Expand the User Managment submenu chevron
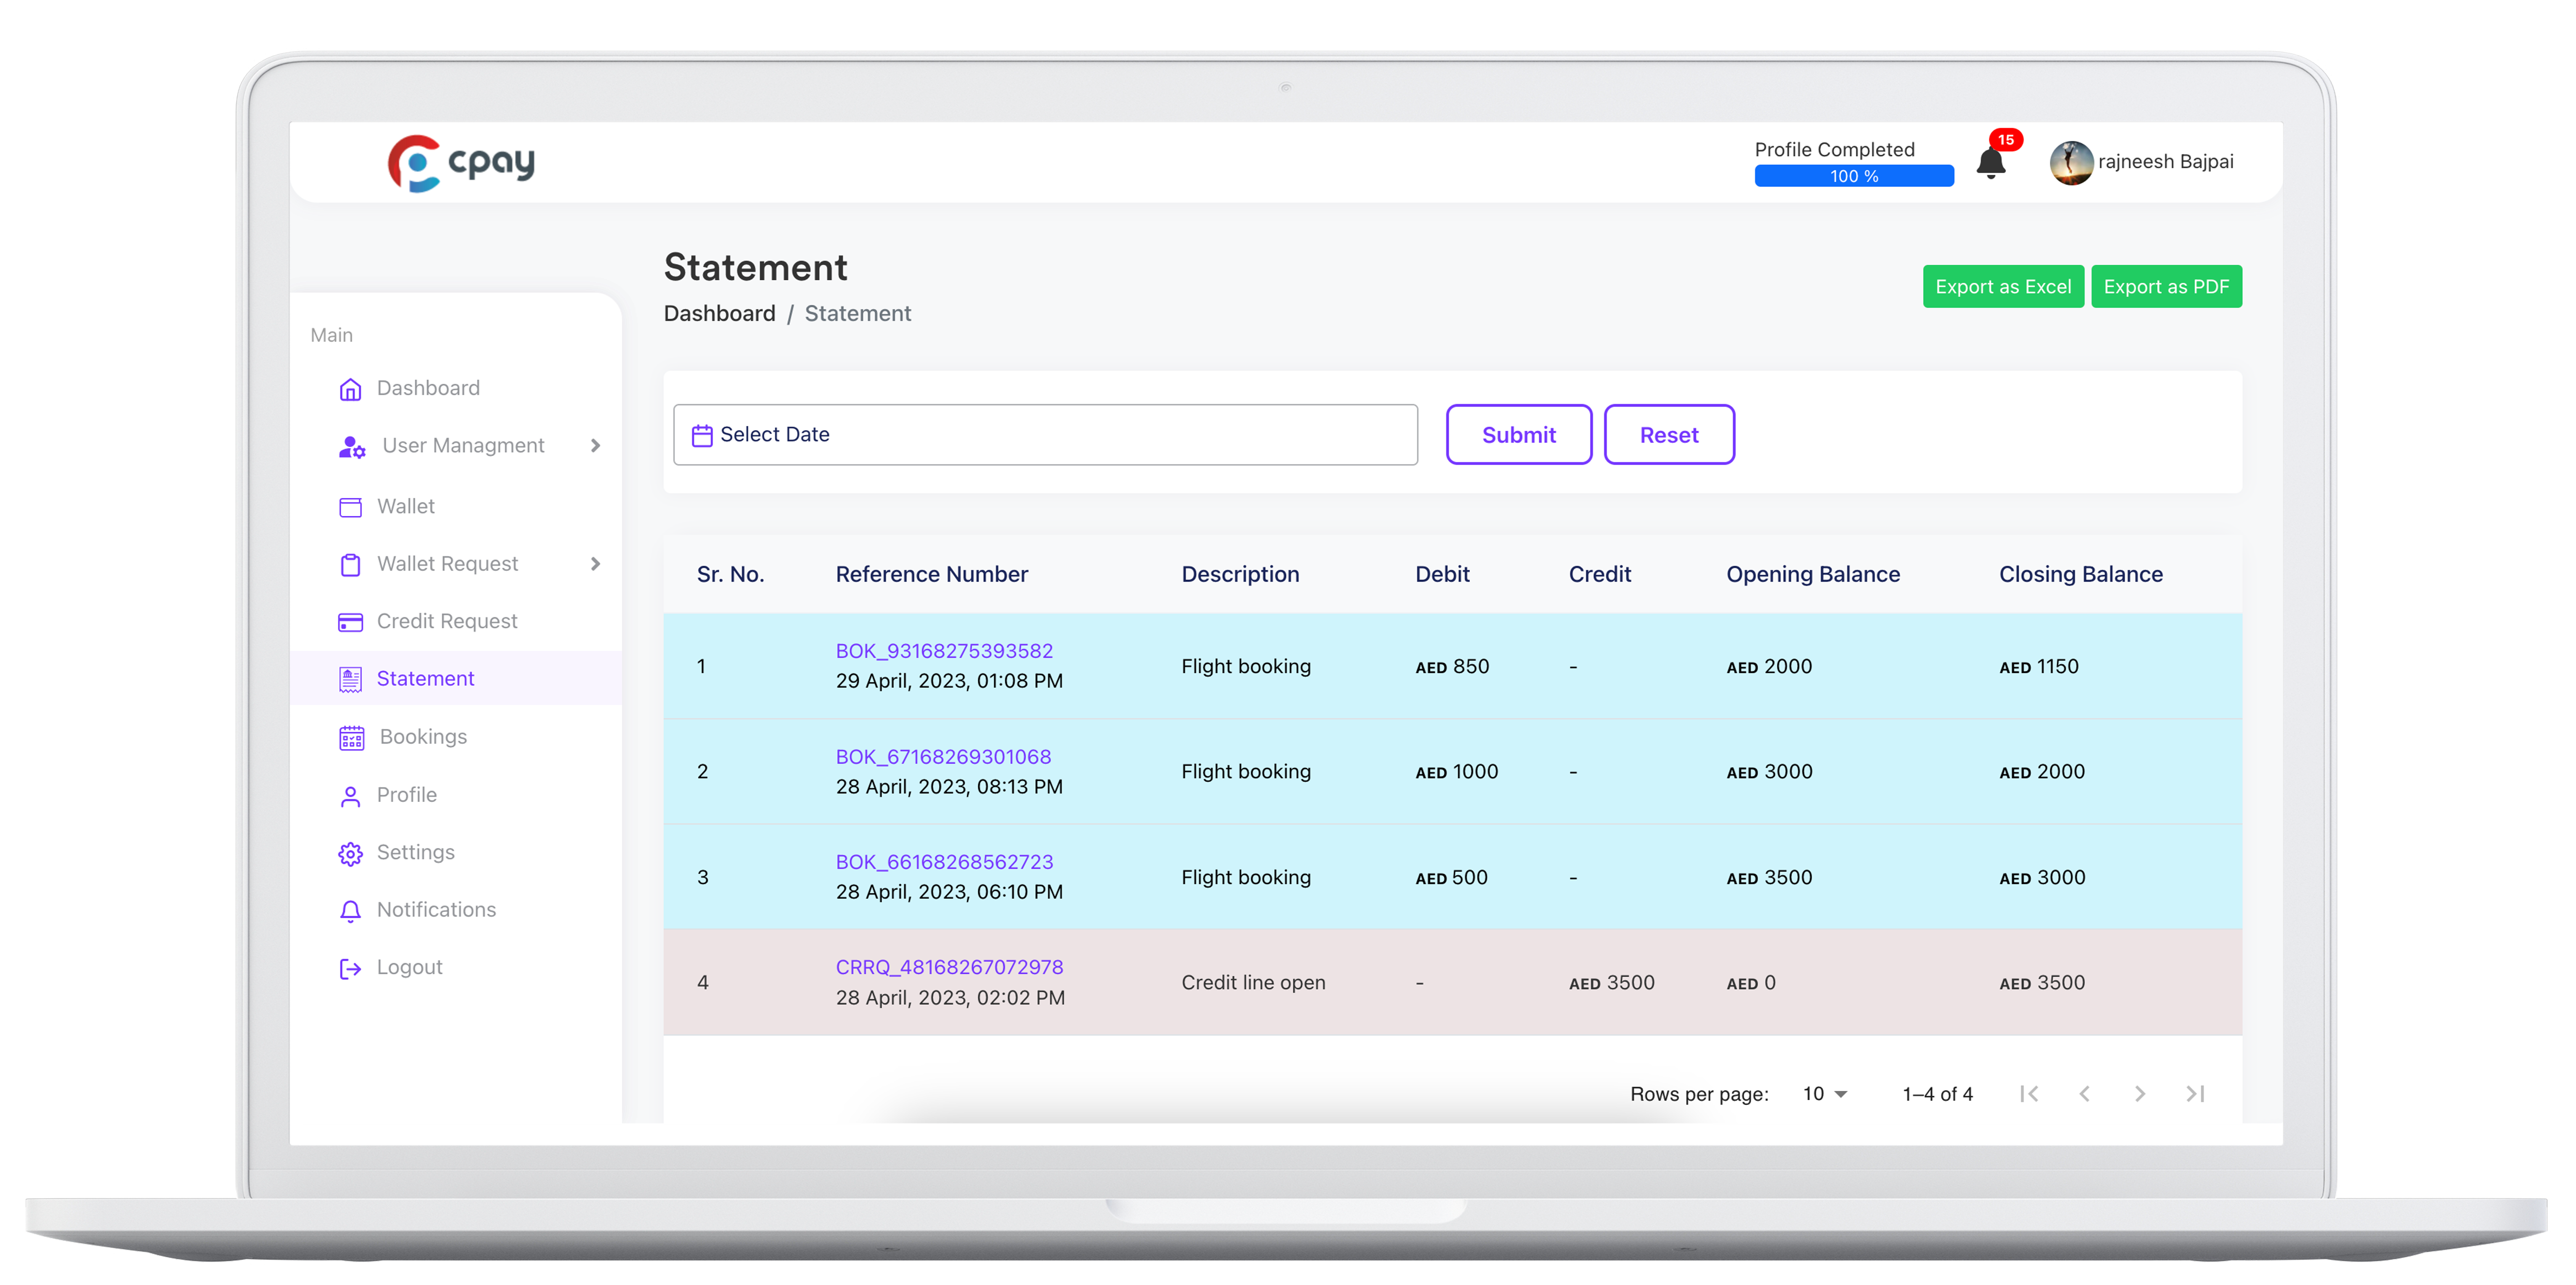 tap(595, 446)
